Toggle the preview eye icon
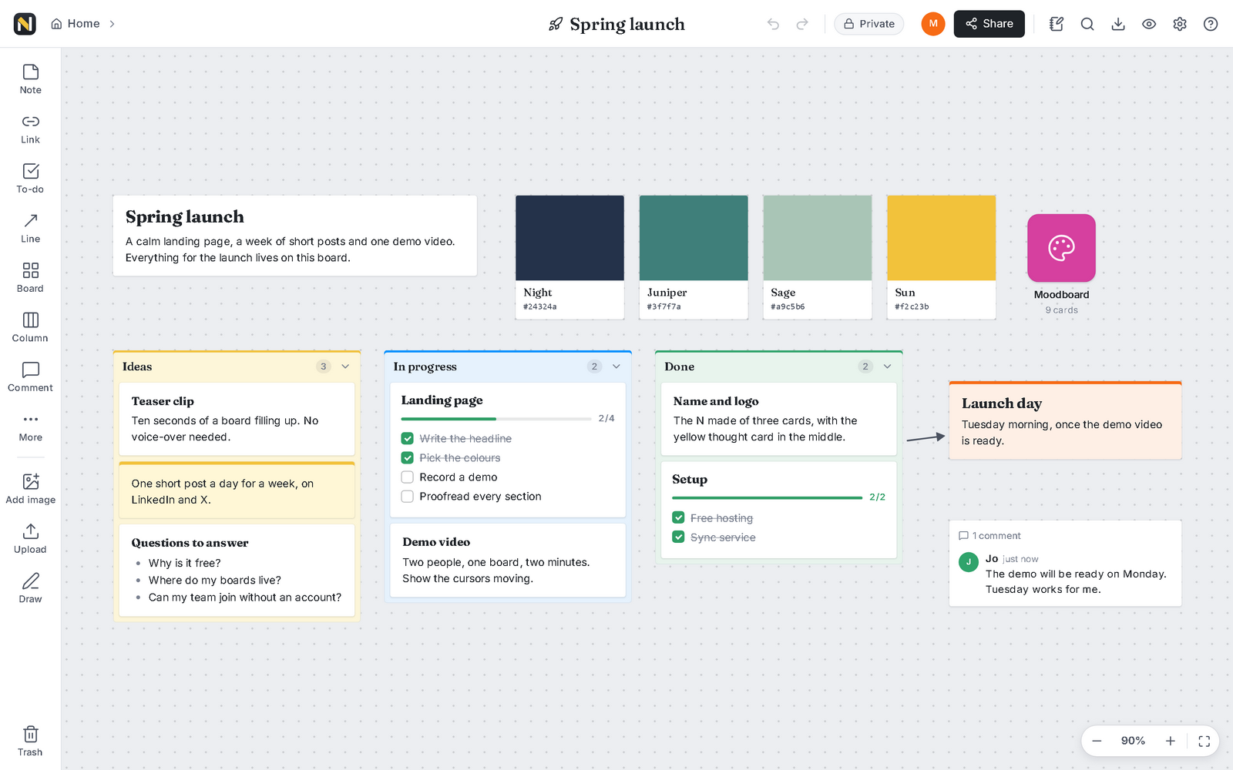Viewport: 1233px width, 770px height. (x=1149, y=24)
